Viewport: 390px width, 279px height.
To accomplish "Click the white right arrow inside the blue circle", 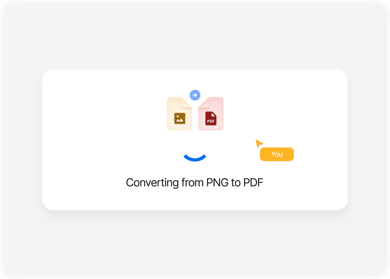I will [x=195, y=95].
